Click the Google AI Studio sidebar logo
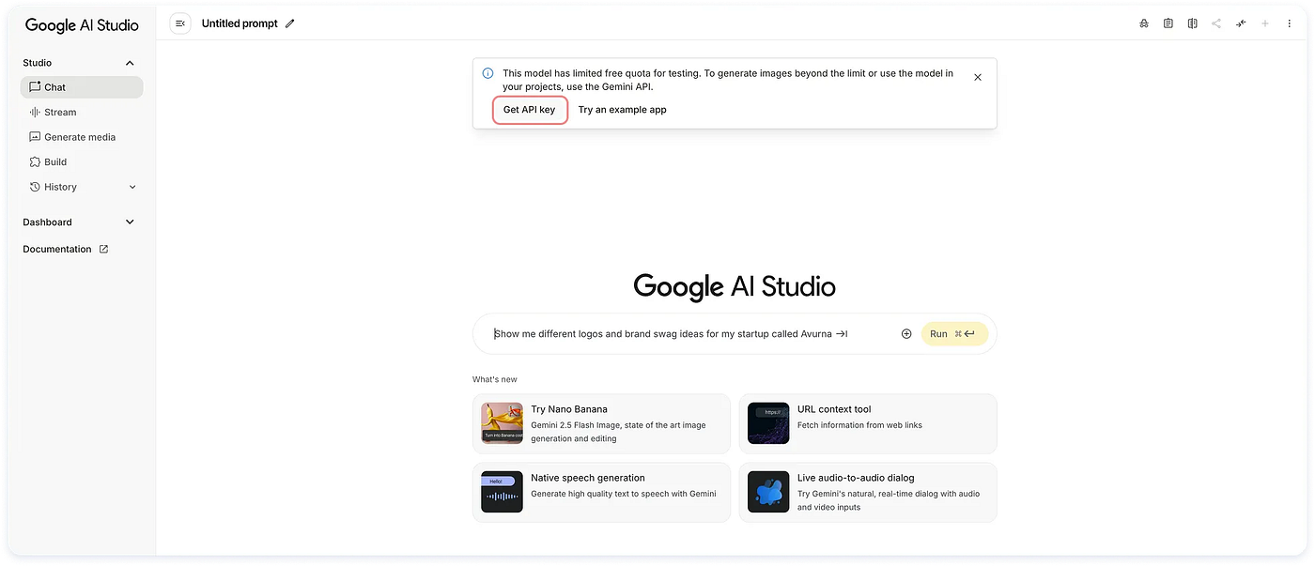 click(x=82, y=25)
